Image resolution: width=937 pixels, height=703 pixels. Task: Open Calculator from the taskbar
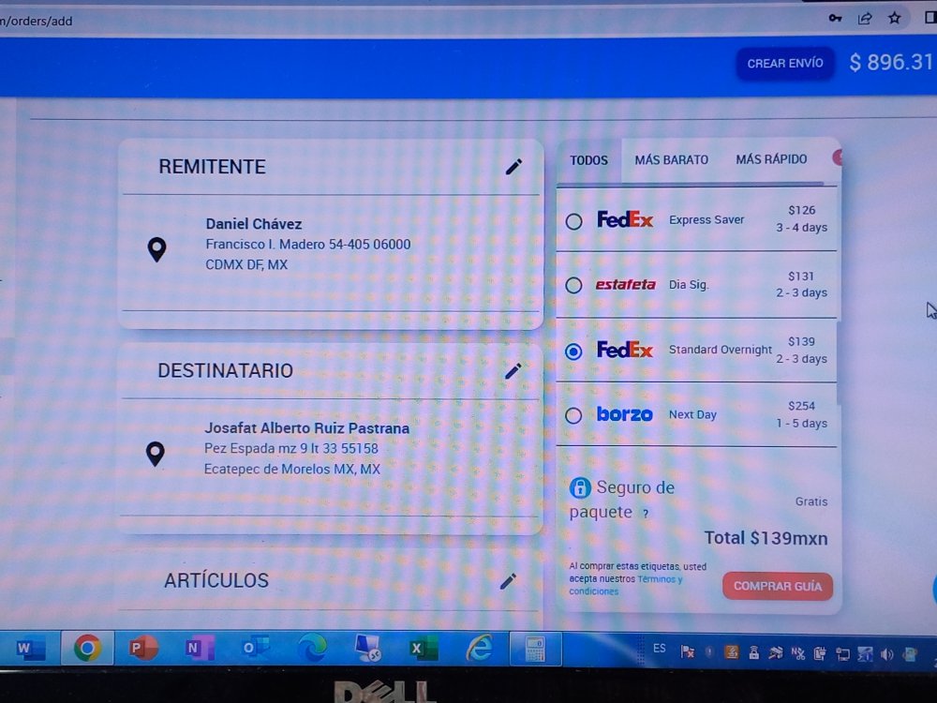click(x=535, y=649)
